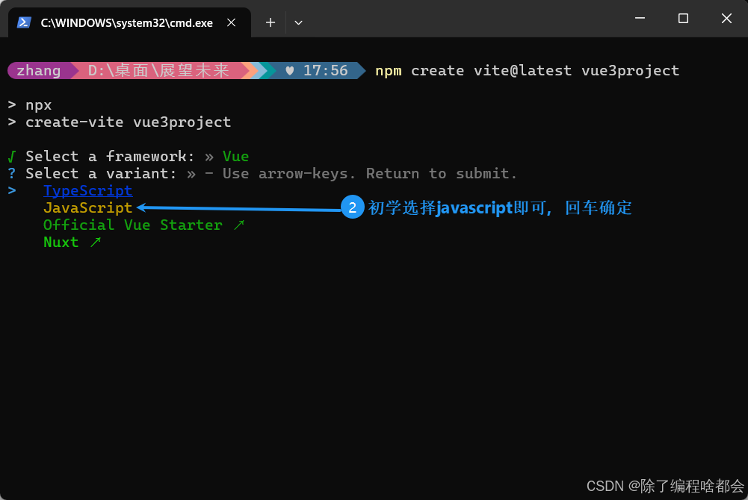Select the Nuxt variant option
748x500 pixels.
72,242
